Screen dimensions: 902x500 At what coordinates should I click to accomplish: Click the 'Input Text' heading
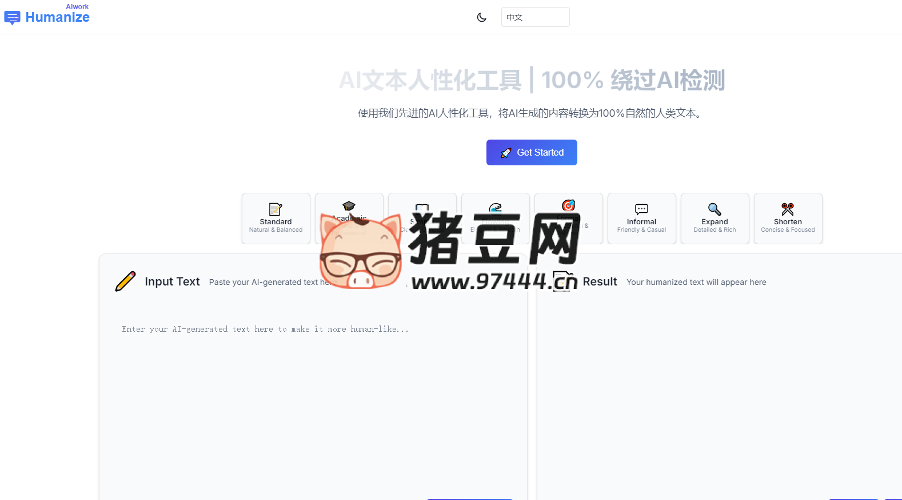click(x=172, y=281)
